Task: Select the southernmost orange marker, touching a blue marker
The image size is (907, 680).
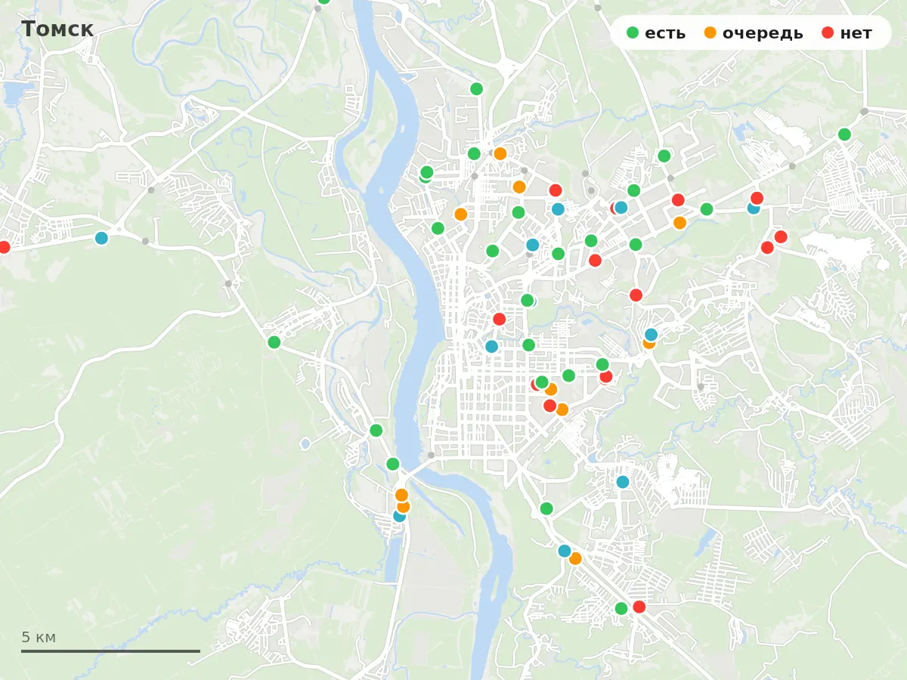Action: coord(575,558)
